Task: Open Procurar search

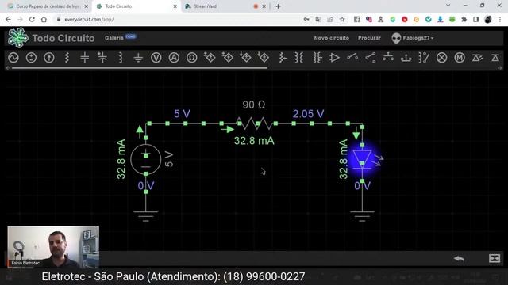Action: 369,38
